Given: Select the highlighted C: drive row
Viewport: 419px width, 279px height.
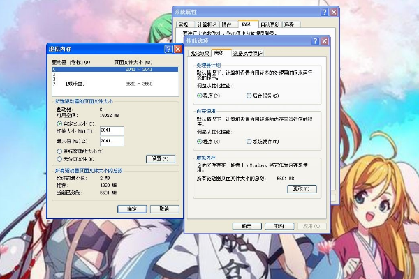Looking at the screenshot, I should pos(115,70).
